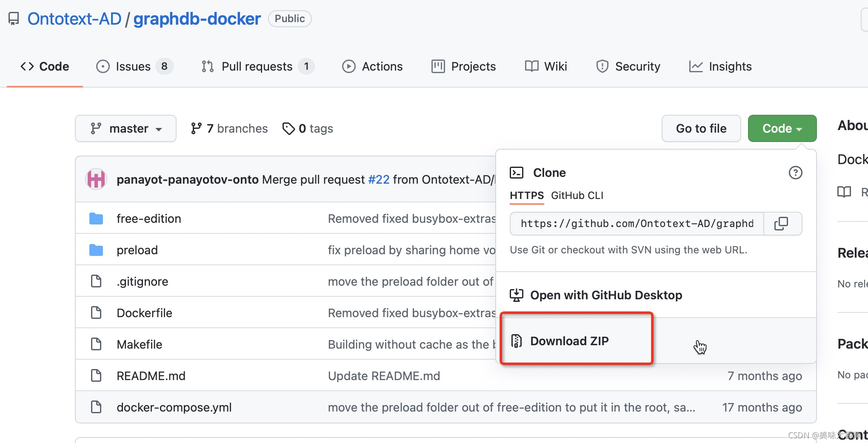868x443 pixels.
Task: Click the Makefile file icon
Action: [x=96, y=344]
